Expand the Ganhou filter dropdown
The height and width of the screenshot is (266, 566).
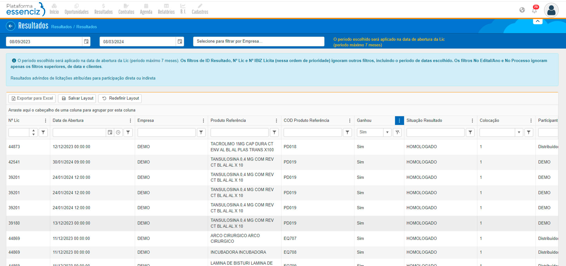[387, 132]
